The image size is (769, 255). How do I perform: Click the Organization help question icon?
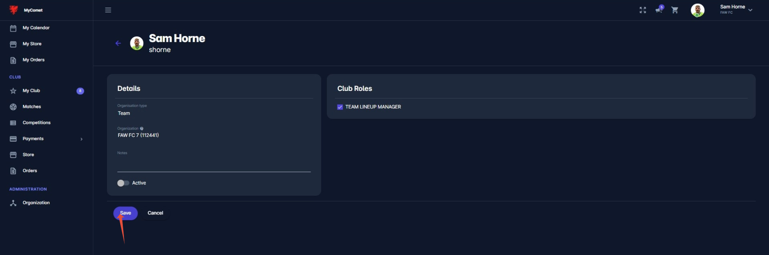(x=142, y=128)
